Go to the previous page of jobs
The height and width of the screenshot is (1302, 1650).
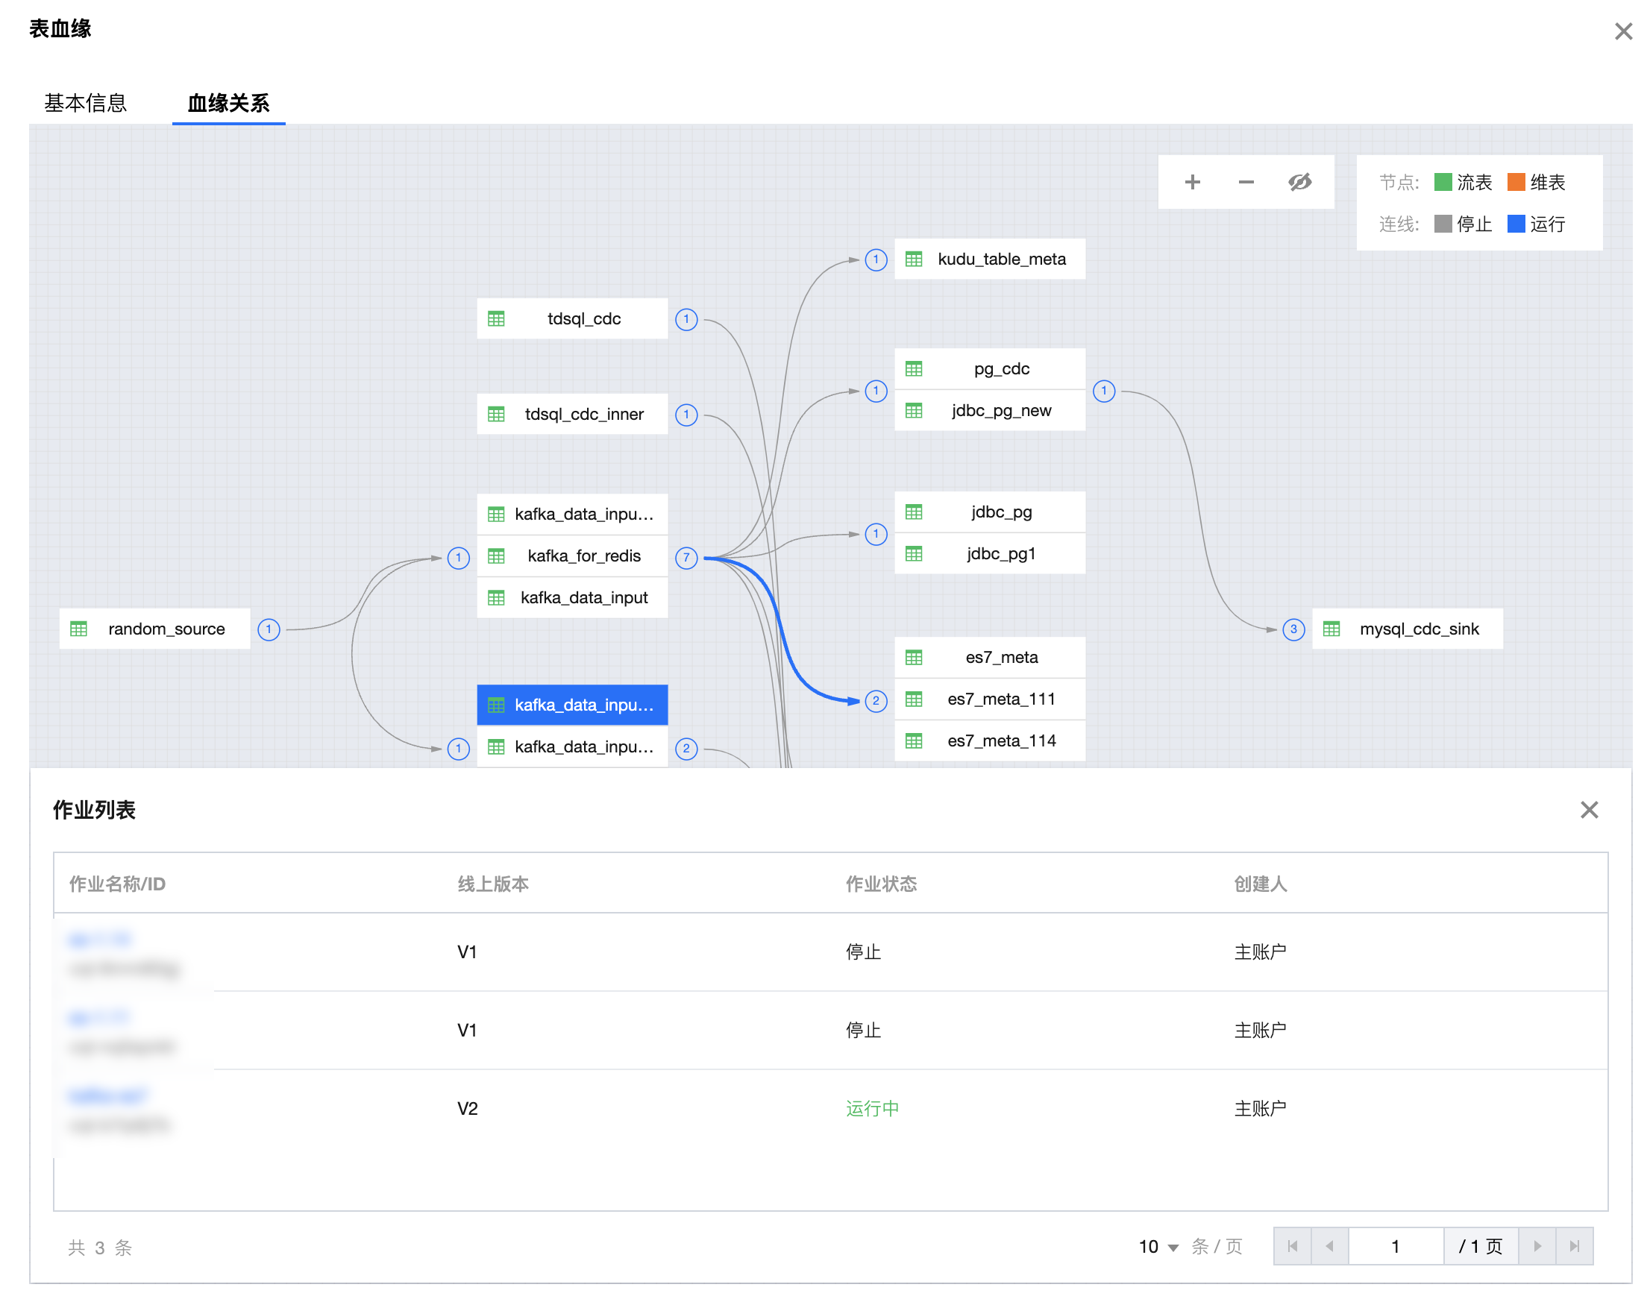click(1329, 1246)
